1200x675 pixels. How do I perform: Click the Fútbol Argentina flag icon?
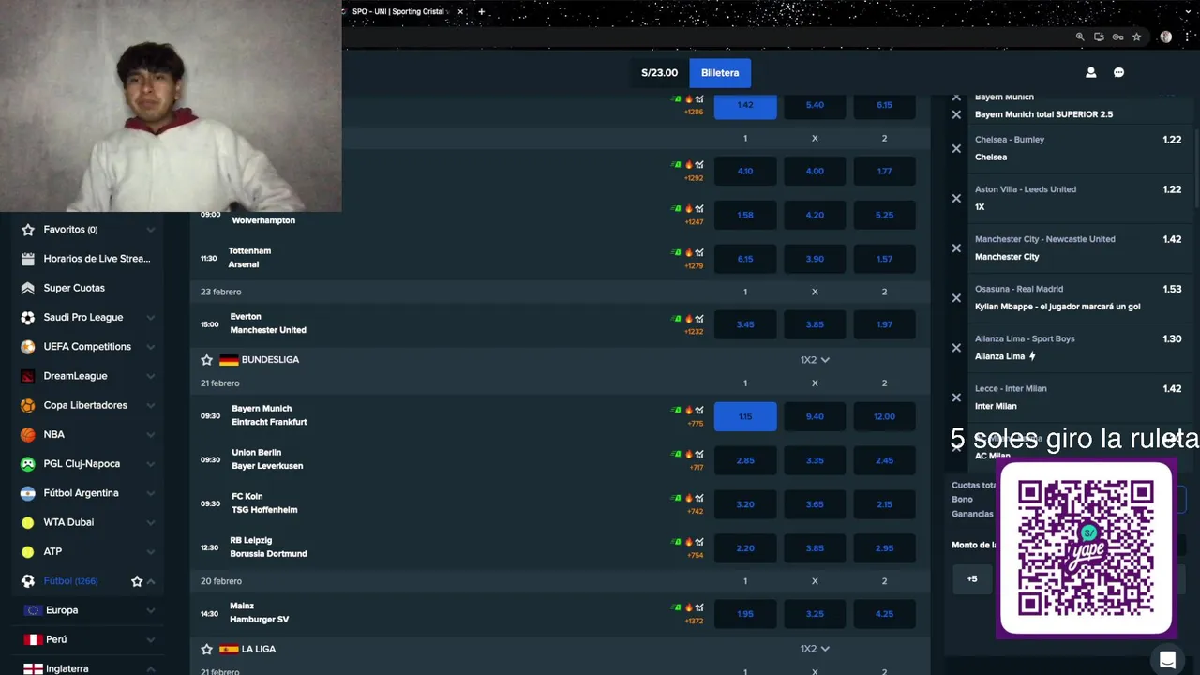pos(28,493)
